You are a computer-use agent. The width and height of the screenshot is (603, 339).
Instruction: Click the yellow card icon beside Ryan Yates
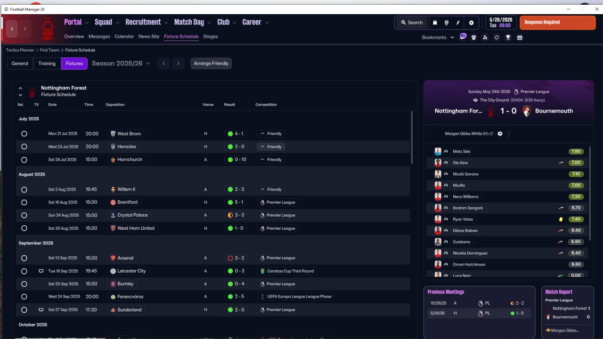pyautogui.click(x=561, y=219)
